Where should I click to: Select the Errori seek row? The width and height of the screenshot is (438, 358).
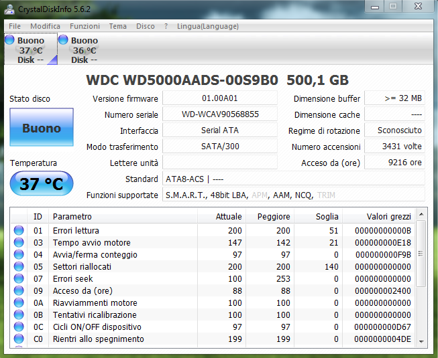pos(213,278)
